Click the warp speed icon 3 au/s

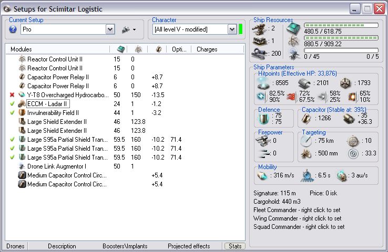coord(342,176)
